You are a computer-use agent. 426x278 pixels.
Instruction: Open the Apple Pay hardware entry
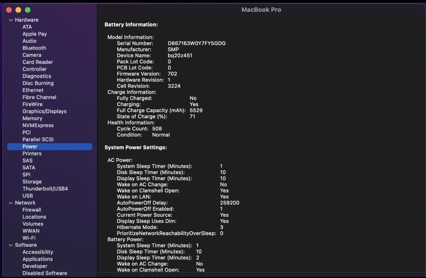tap(34, 34)
